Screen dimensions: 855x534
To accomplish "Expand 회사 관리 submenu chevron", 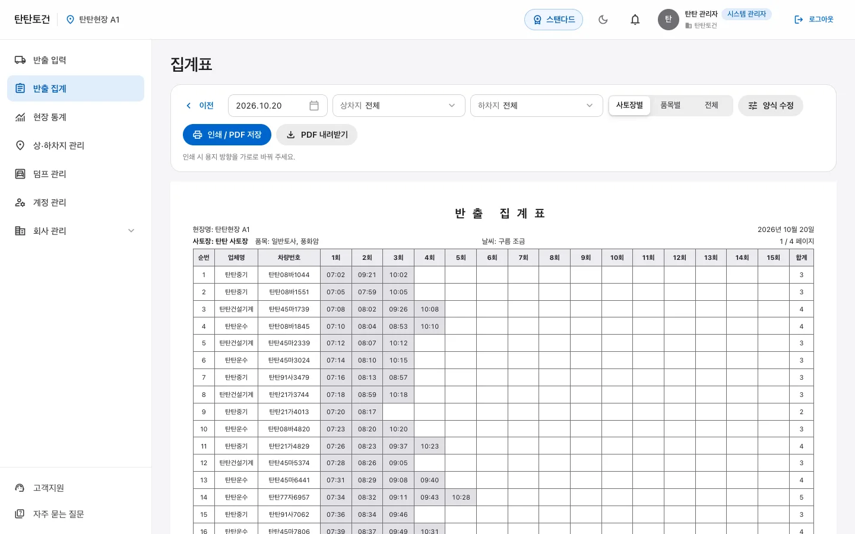I will (x=131, y=231).
